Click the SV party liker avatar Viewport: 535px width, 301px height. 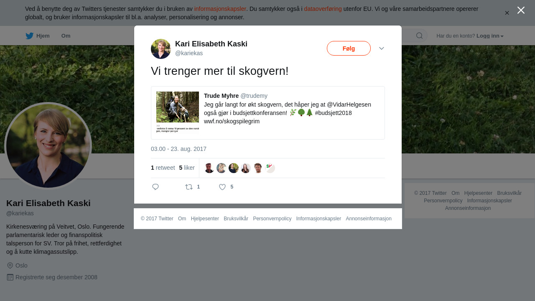[x=270, y=168]
